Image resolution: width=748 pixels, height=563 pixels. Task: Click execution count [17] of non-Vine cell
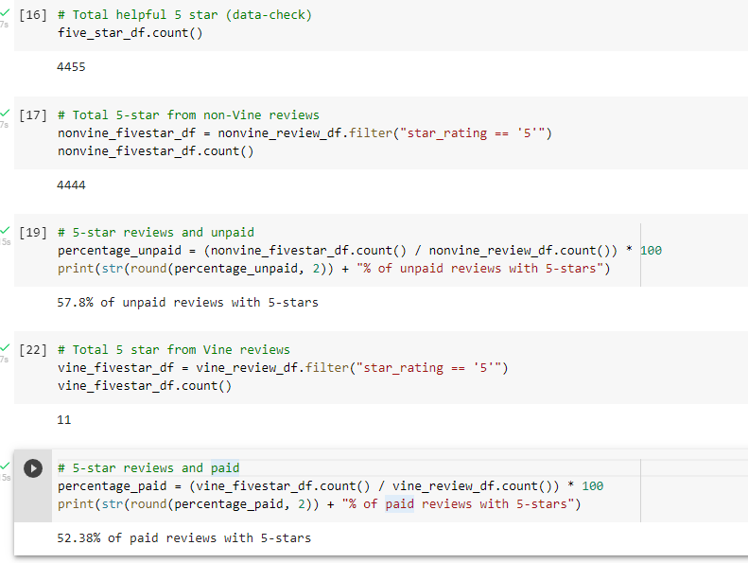click(33, 115)
